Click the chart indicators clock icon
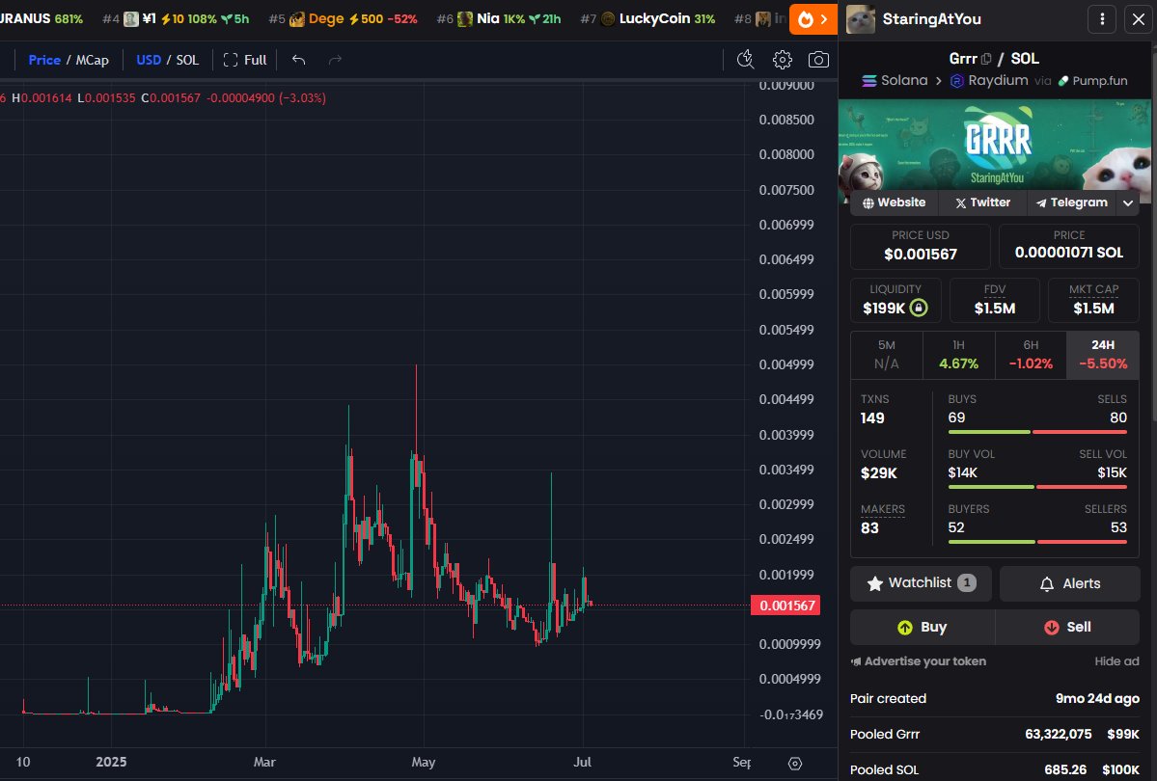Image resolution: width=1157 pixels, height=781 pixels. [745, 60]
